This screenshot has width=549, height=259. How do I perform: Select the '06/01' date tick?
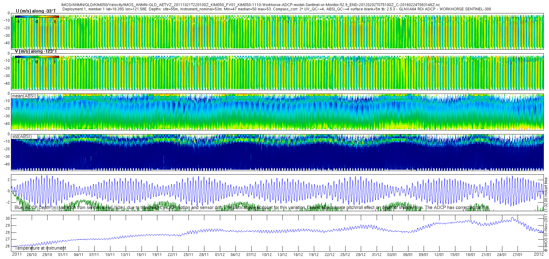tap(408, 255)
